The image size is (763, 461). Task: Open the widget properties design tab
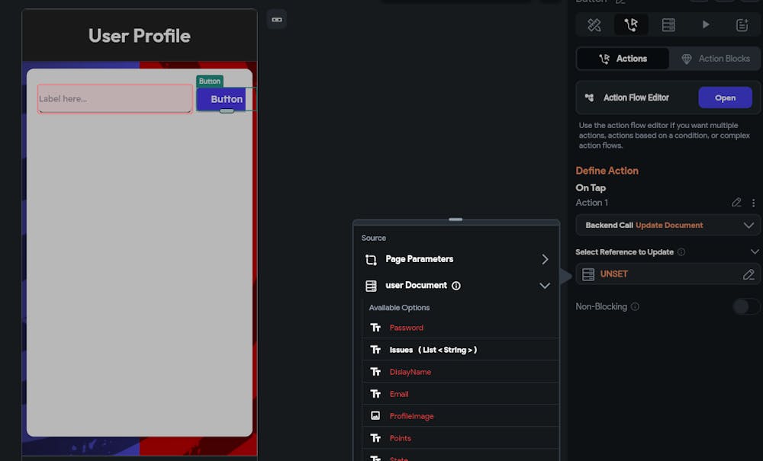[x=594, y=25]
